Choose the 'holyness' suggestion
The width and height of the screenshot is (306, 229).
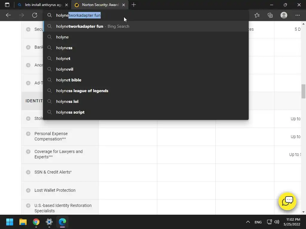coord(146,48)
